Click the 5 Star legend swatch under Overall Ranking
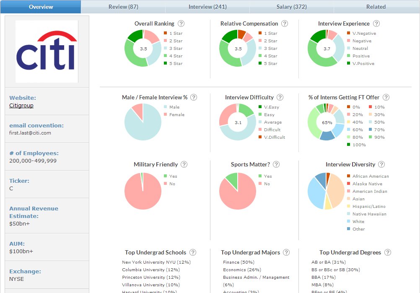Viewport: 420px width, 293px height. click(166, 63)
